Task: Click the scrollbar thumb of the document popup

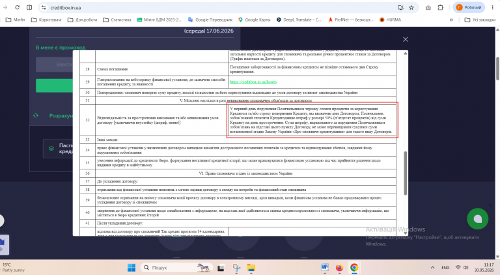Action: click(406, 173)
